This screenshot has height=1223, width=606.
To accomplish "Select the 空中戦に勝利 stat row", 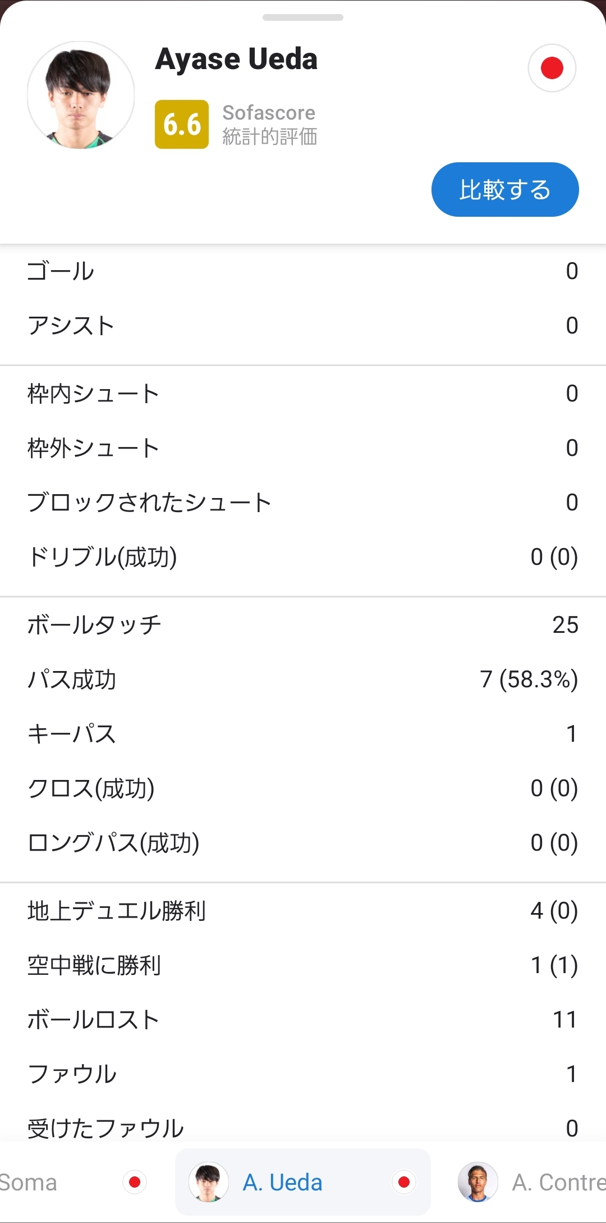I will [x=303, y=965].
